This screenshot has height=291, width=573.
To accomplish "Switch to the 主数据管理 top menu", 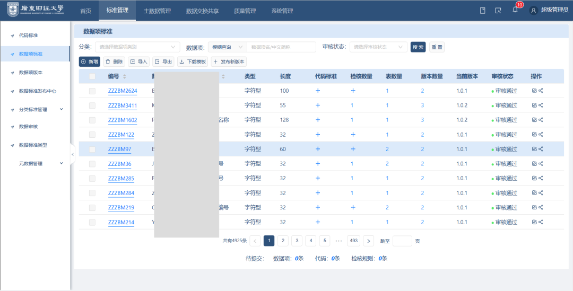I will click(x=157, y=11).
